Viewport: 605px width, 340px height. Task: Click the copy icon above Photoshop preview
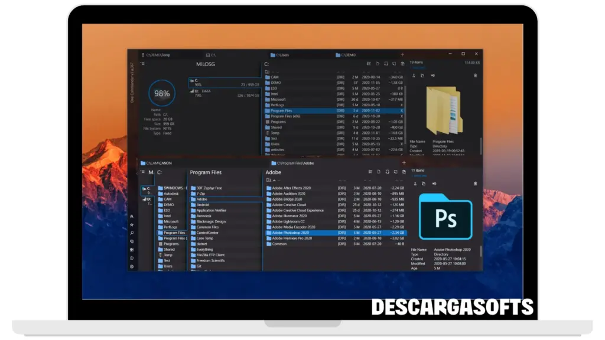[423, 184]
